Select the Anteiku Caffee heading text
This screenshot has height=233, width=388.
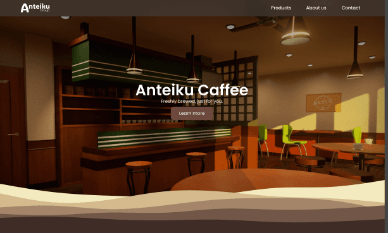(192, 90)
